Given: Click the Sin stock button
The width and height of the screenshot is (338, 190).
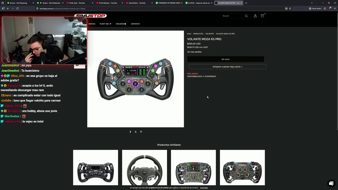Looking at the screenshot, I should [226, 59].
